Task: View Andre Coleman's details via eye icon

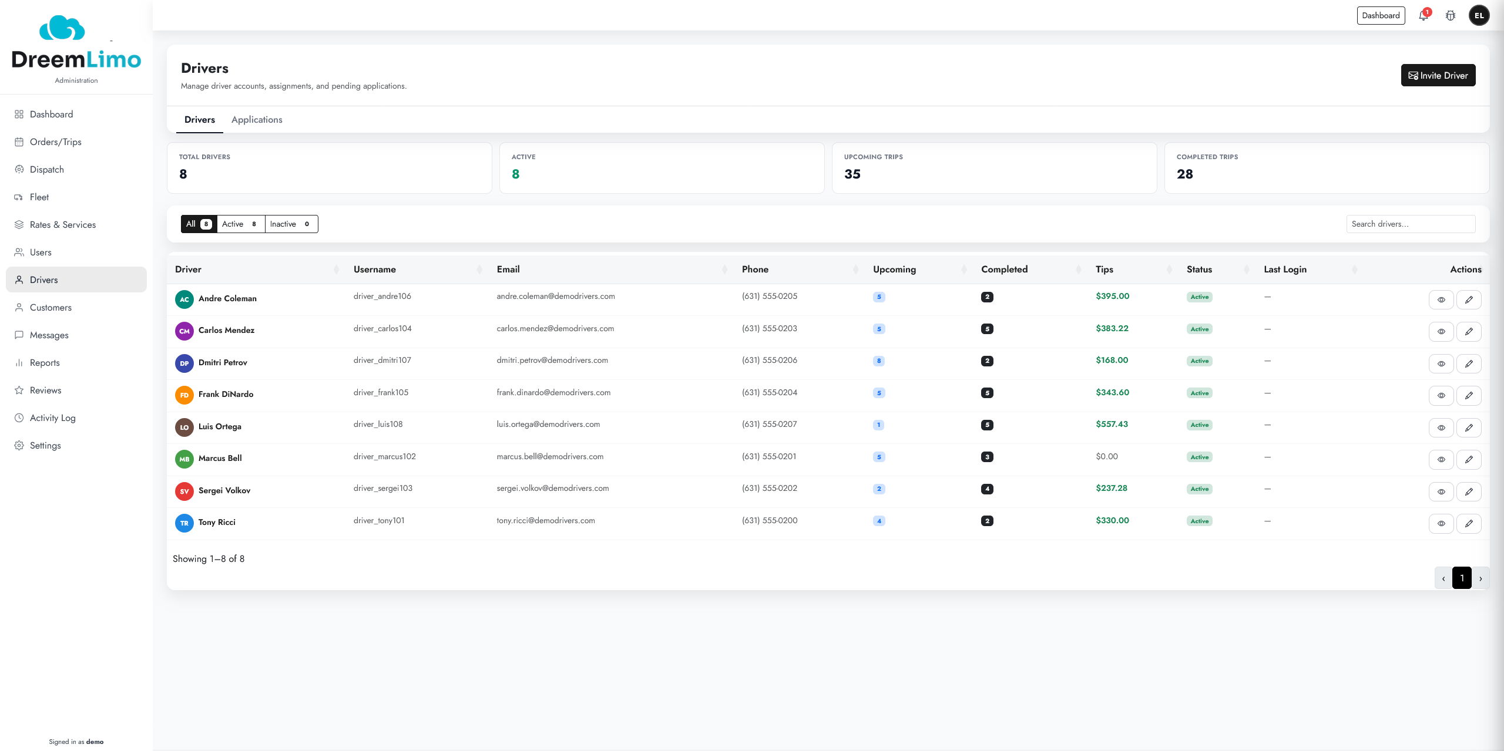Action: [1441, 299]
